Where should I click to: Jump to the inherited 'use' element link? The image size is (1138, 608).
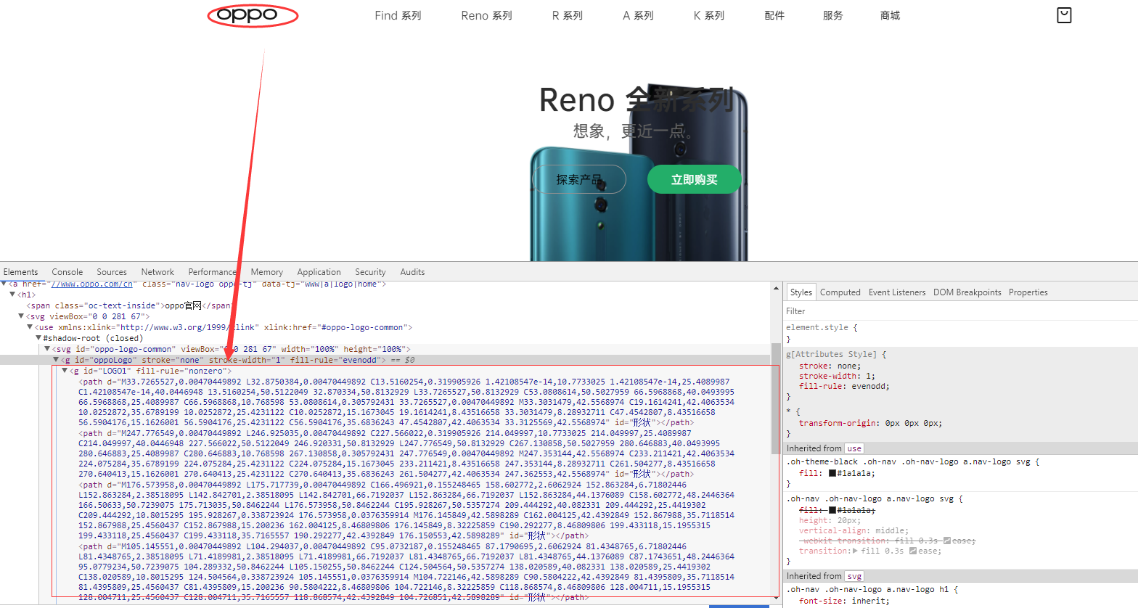(854, 448)
